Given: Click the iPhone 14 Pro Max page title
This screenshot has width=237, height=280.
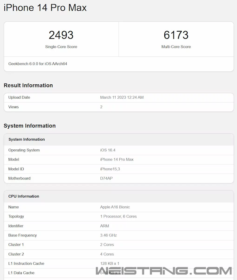Looking at the screenshot, I should point(45,8).
